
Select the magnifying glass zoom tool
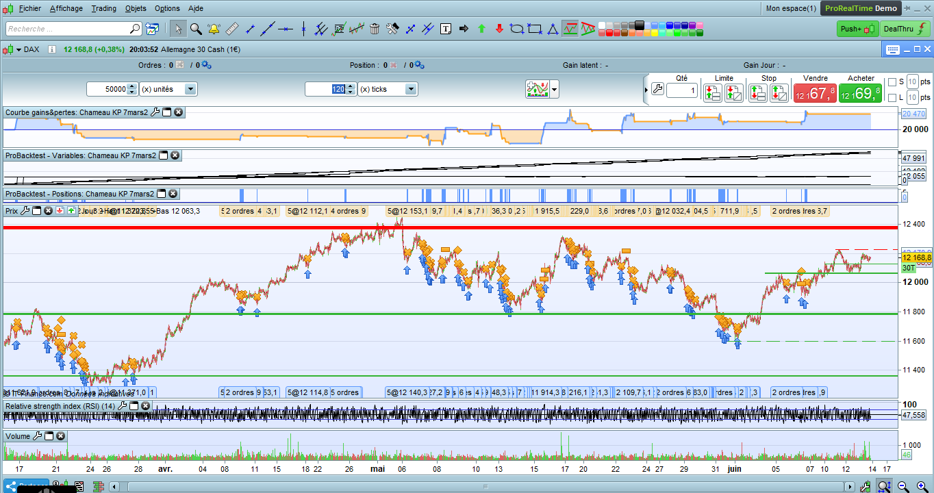(196, 29)
